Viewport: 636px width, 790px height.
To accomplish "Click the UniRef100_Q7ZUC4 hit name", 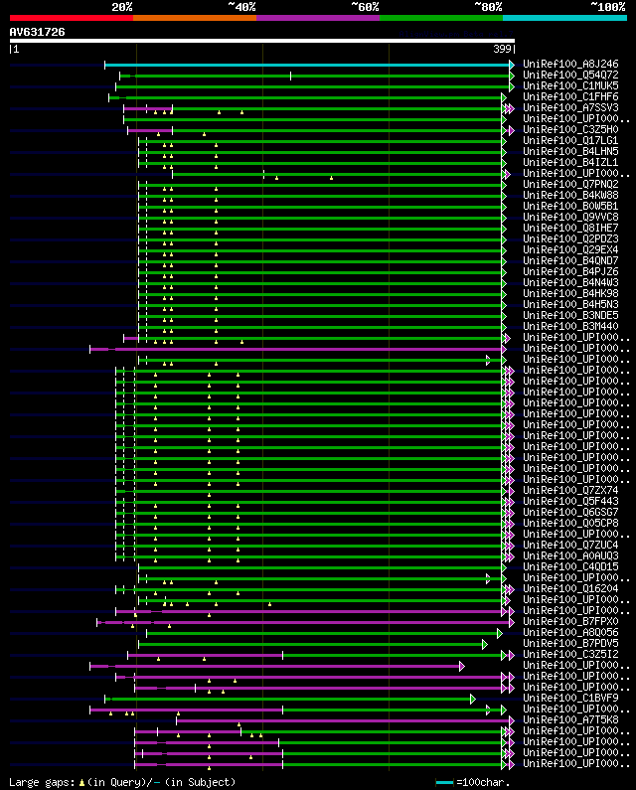I will (570, 546).
